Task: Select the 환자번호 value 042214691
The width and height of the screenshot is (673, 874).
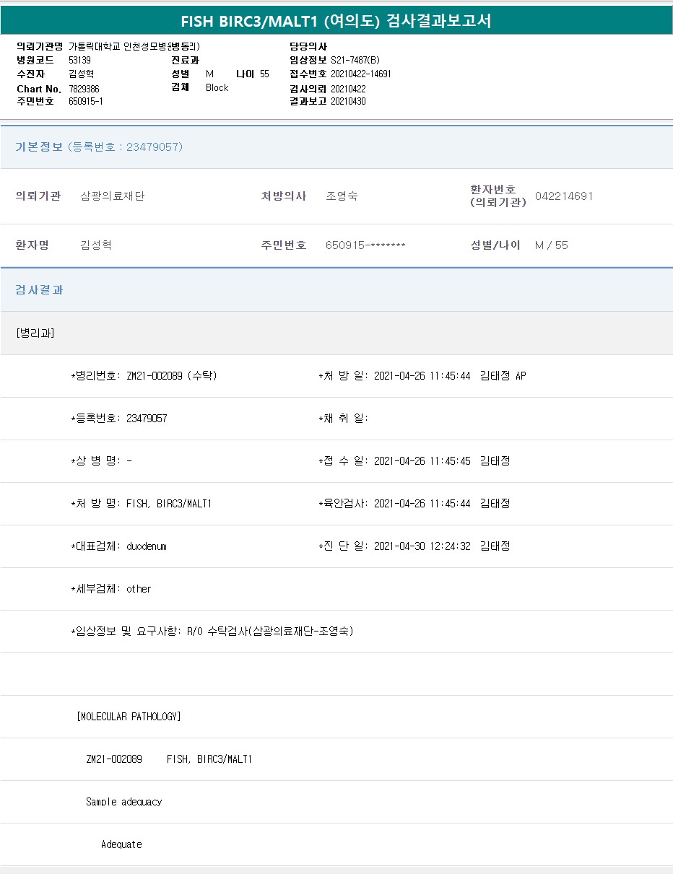Action: point(564,196)
